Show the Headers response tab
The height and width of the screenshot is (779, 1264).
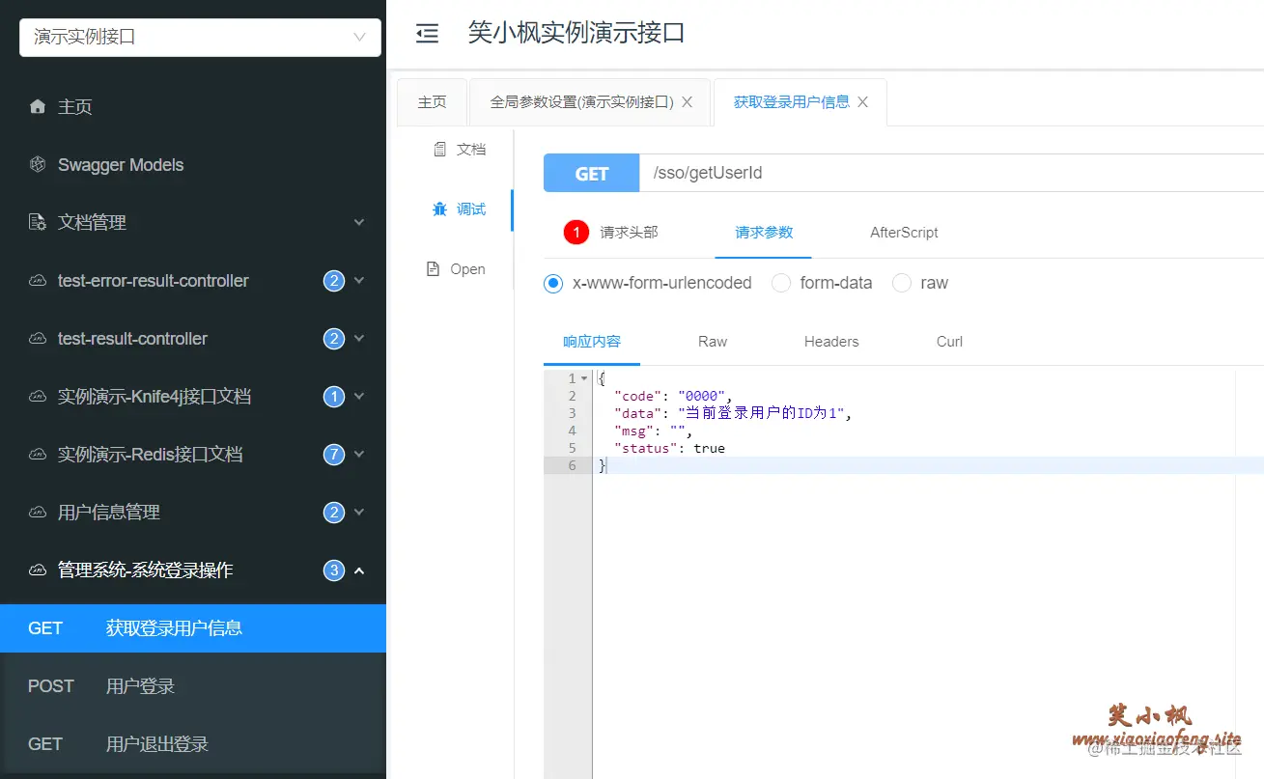831,342
